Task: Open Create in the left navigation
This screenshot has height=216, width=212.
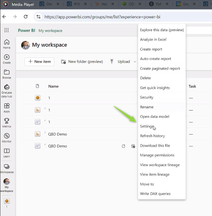Action: pyautogui.click(x=7, y=59)
